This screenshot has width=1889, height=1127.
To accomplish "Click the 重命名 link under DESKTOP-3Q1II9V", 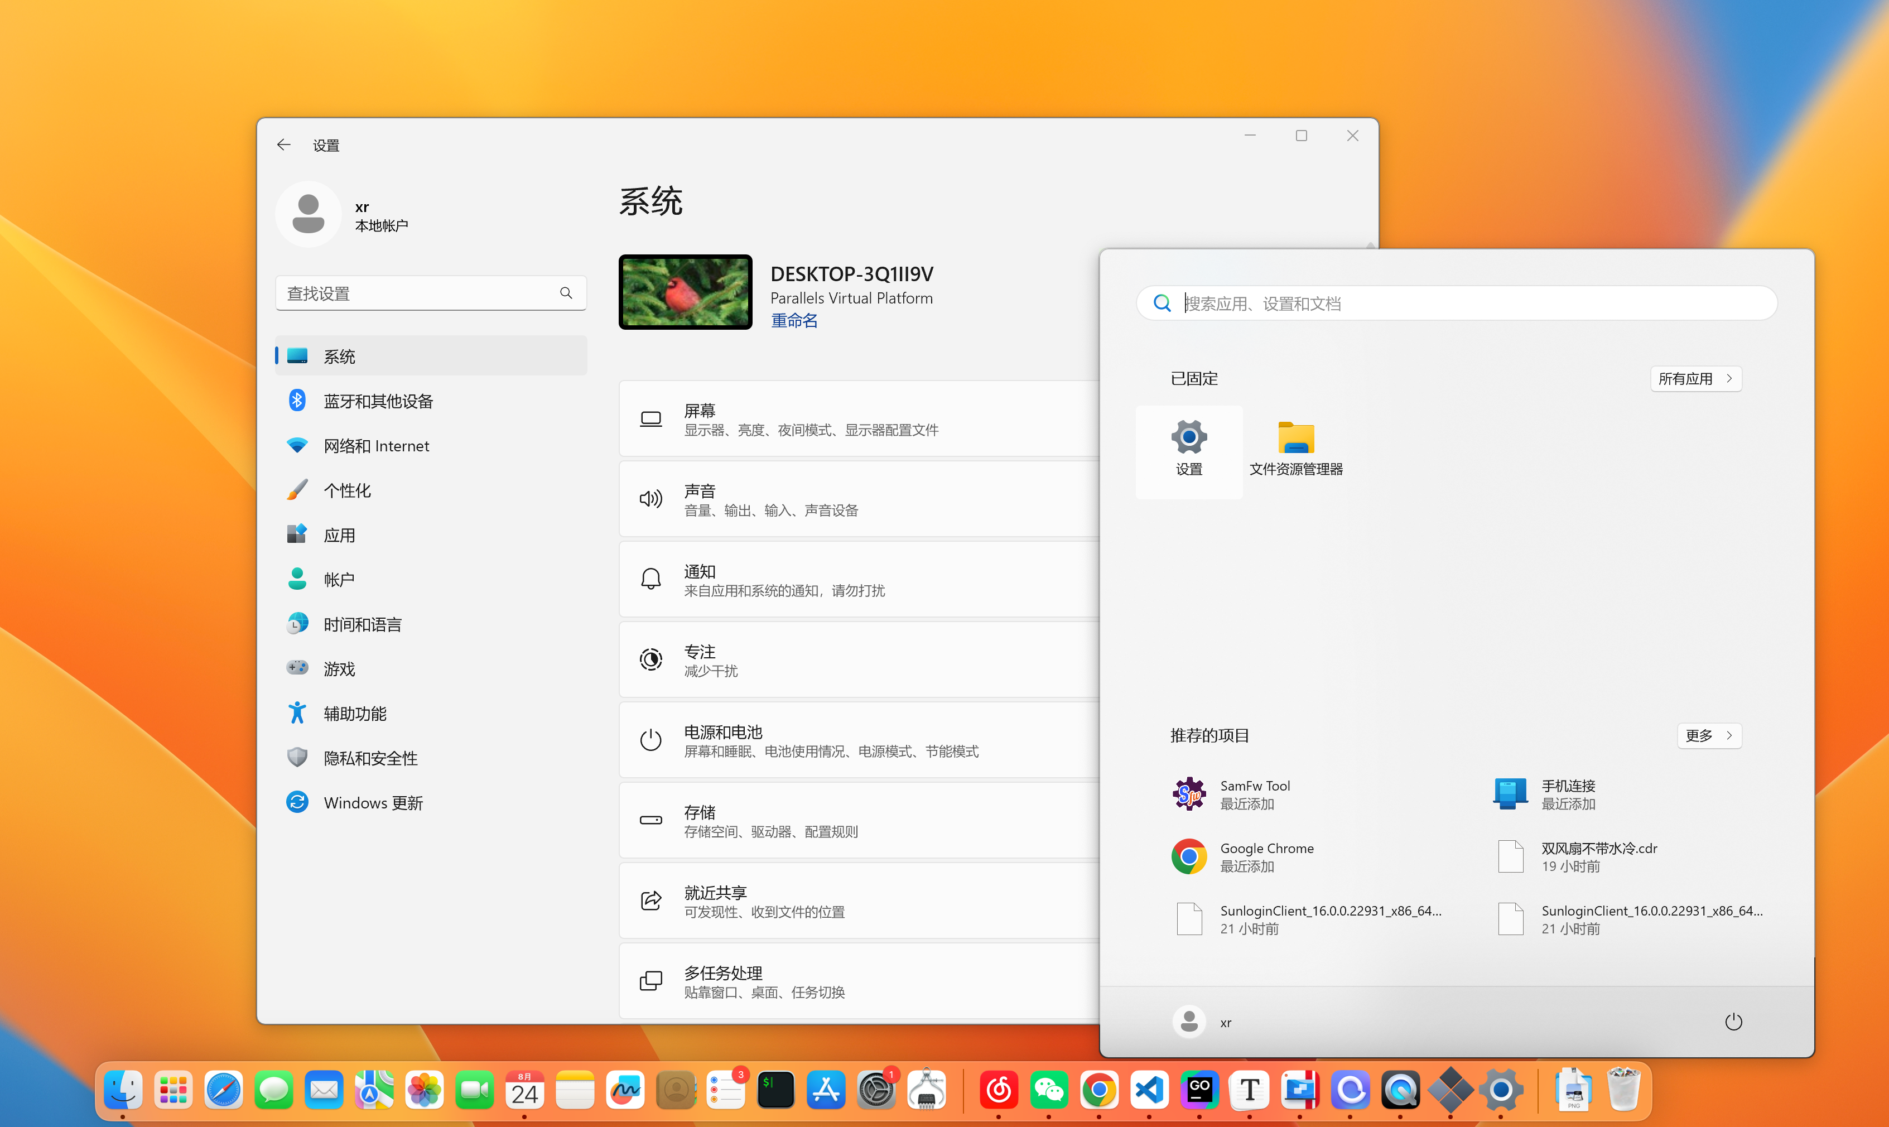I will [x=794, y=320].
